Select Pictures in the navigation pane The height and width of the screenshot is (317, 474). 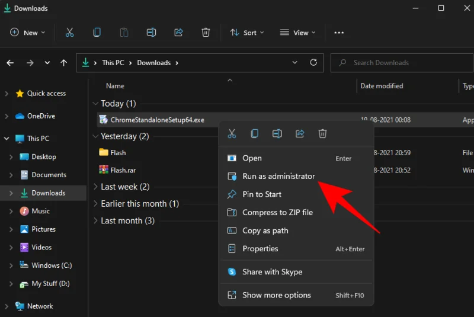(x=43, y=229)
